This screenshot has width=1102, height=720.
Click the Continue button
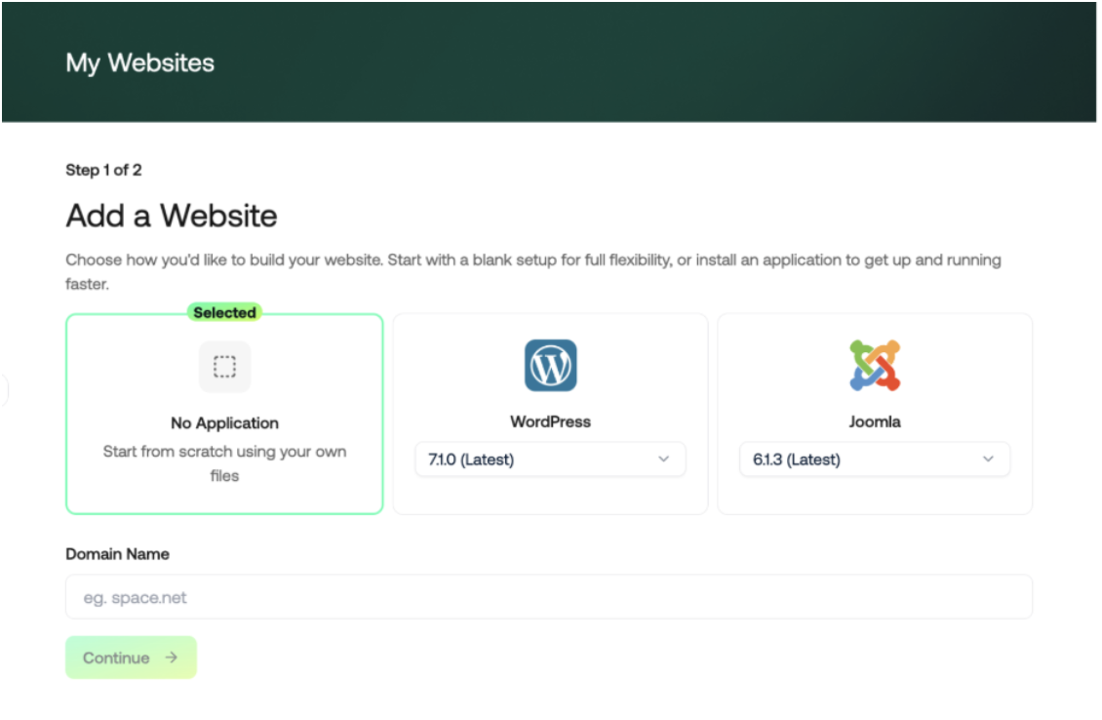click(131, 658)
